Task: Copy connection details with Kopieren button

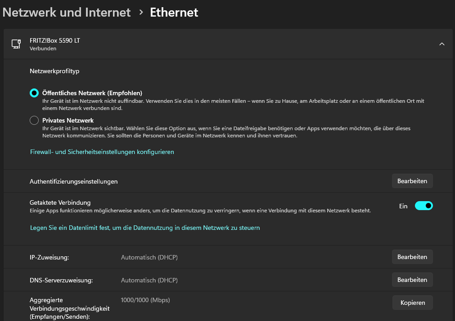Action: pyautogui.click(x=412, y=303)
